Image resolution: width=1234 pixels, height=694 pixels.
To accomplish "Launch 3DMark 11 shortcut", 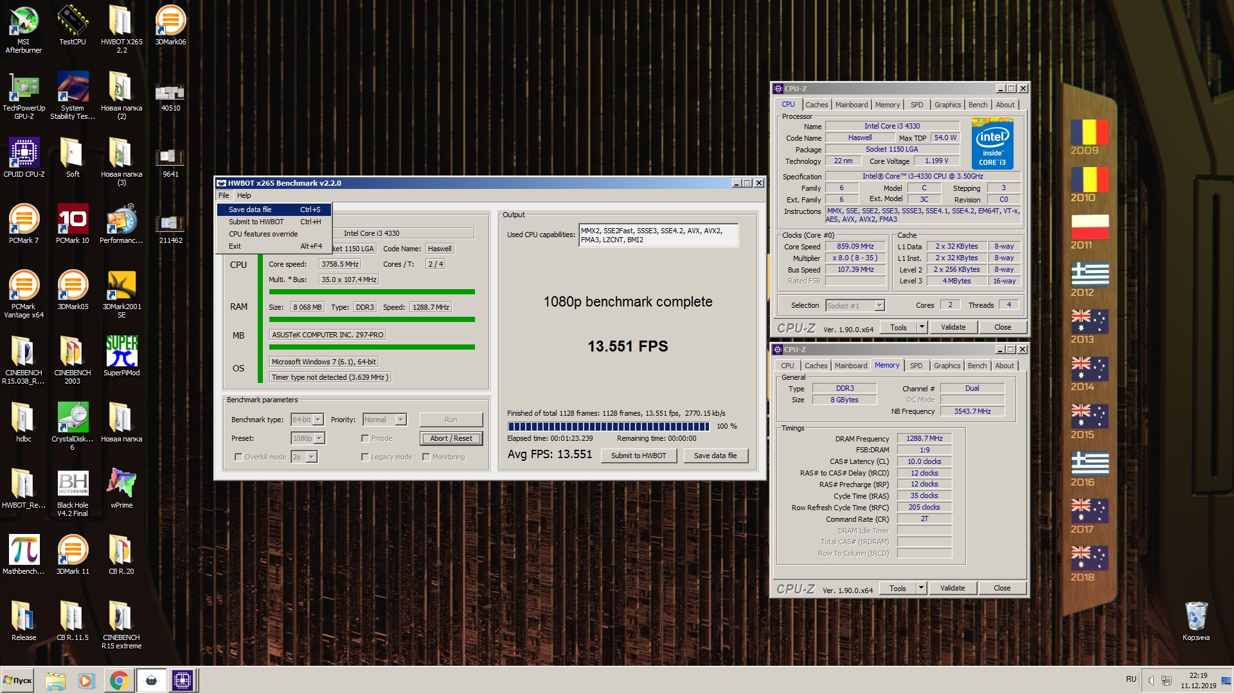I will point(73,555).
